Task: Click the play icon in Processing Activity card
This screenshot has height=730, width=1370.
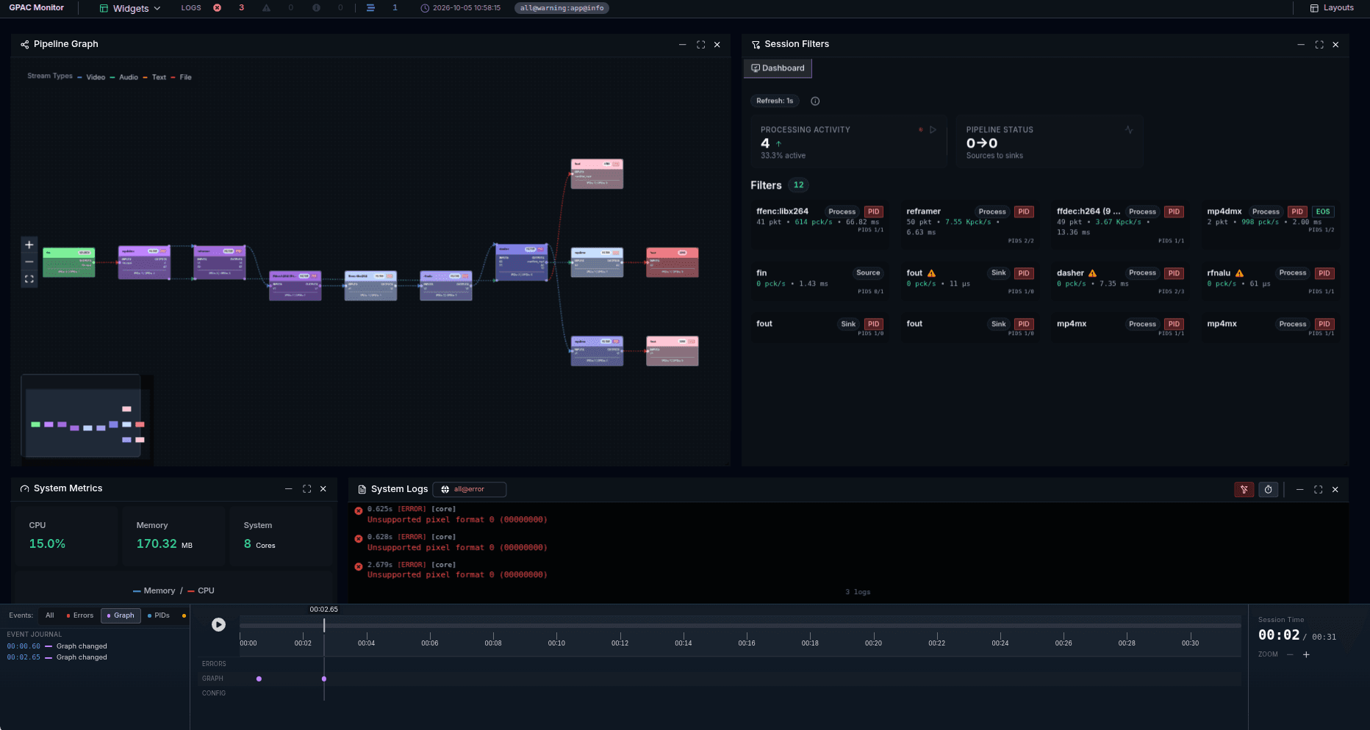Action: coord(933,130)
